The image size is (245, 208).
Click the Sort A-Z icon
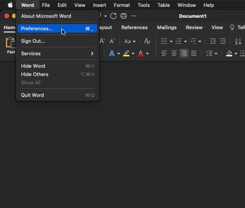coord(238,41)
